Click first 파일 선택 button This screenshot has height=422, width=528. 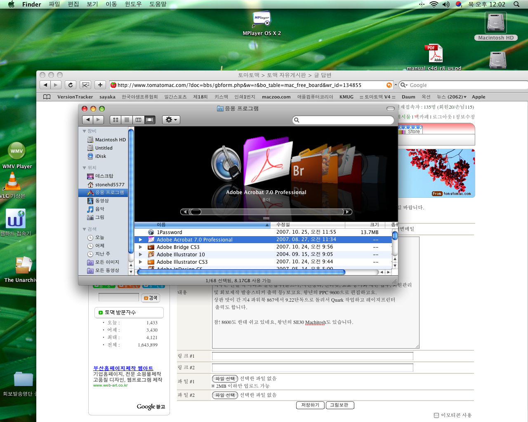[225, 379]
